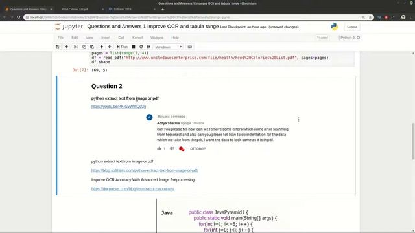
Task: Run the selected cell
Action: coord(123,47)
